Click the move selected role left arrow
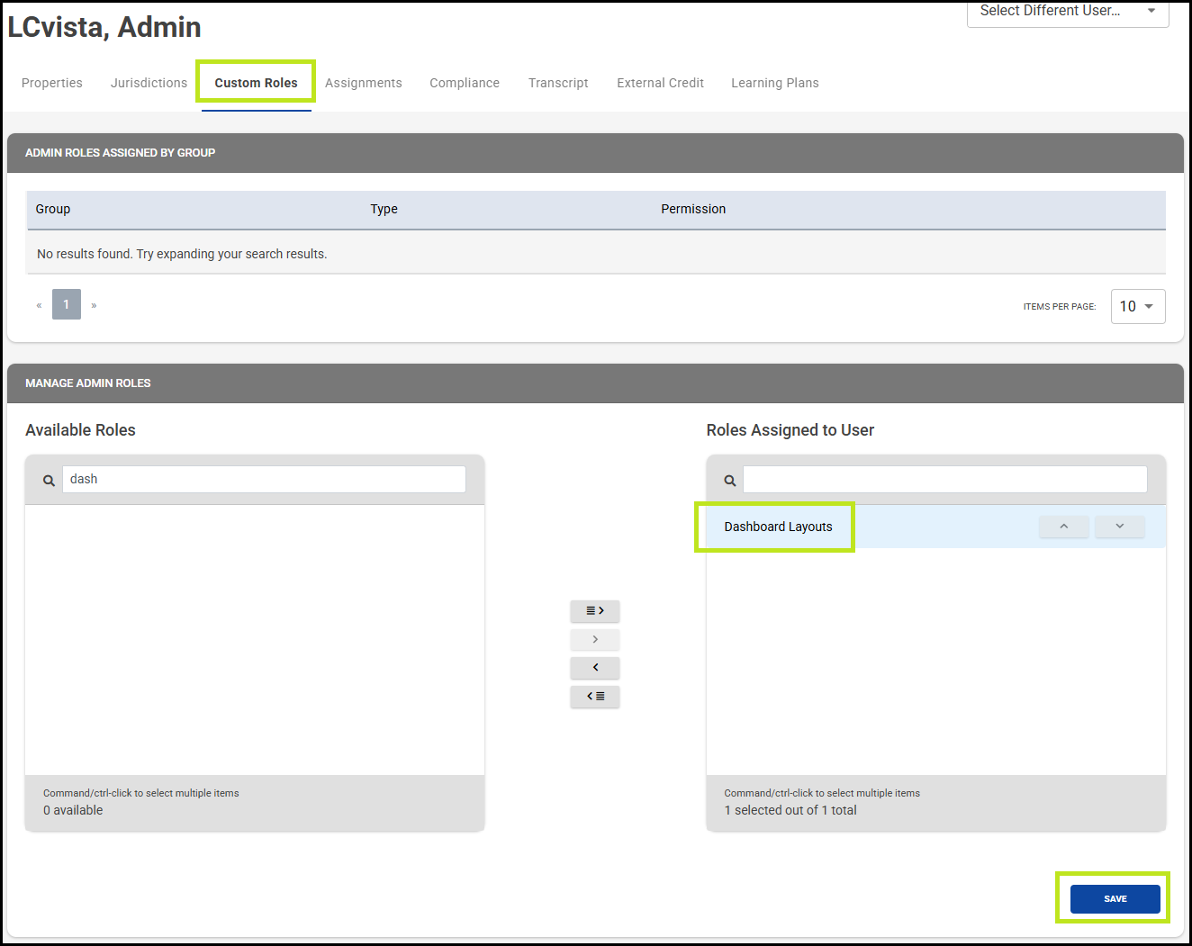 click(x=594, y=668)
